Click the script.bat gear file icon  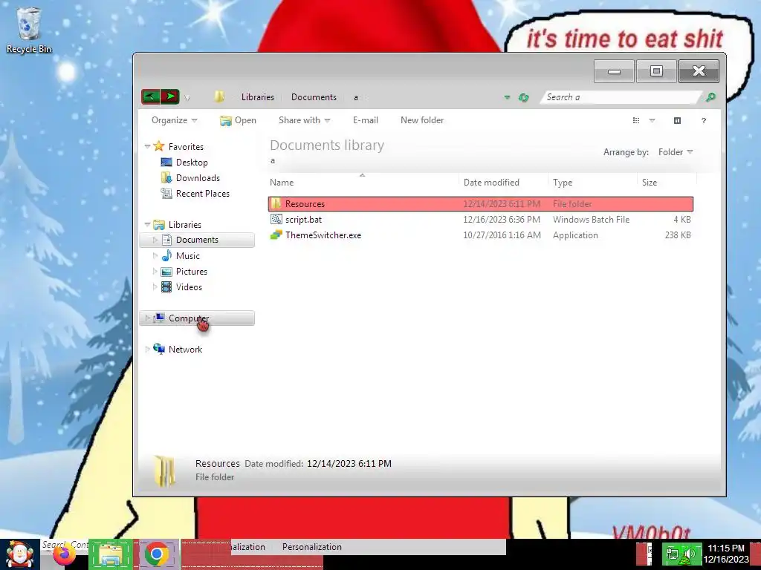point(276,220)
